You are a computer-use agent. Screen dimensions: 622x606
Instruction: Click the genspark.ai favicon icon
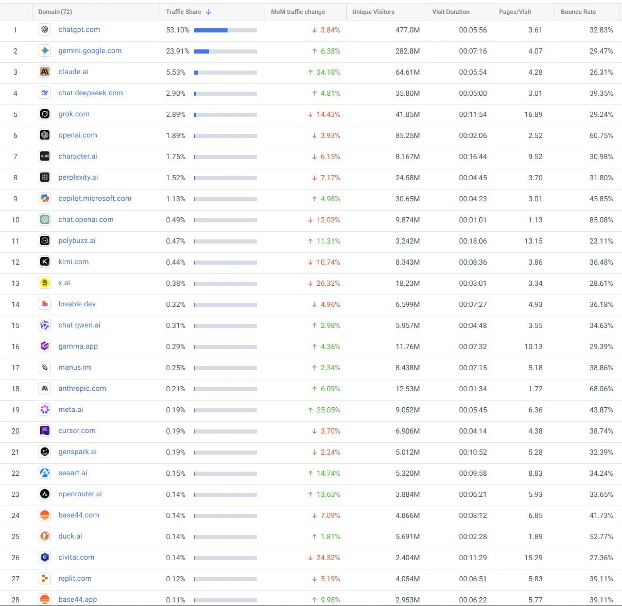[x=45, y=452]
